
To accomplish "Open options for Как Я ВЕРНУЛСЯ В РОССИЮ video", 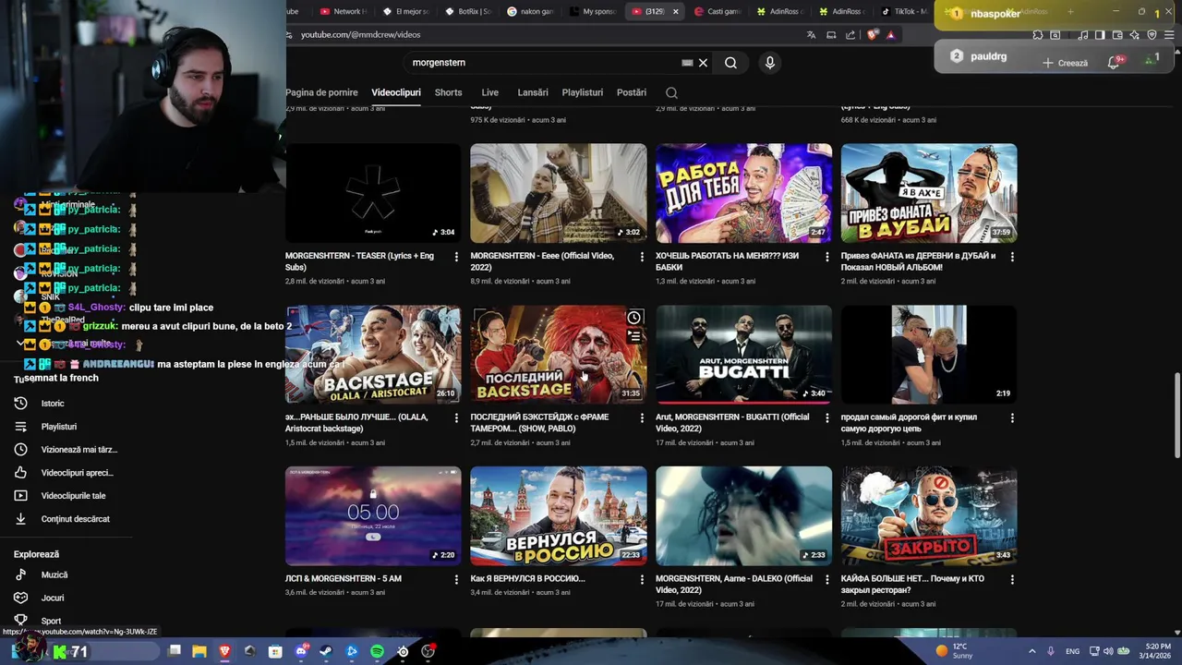I will 642,580.
